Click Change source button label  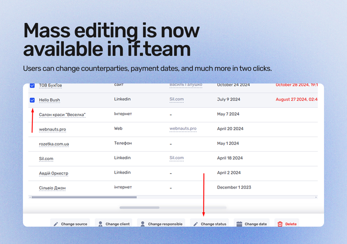(x=74, y=224)
